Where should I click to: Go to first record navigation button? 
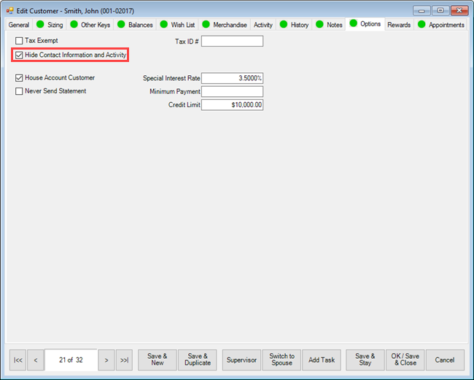click(18, 360)
